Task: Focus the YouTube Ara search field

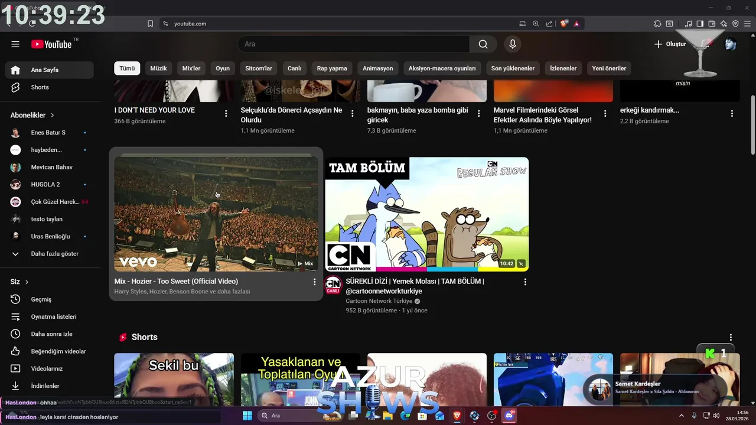Action: (x=353, y=44)
